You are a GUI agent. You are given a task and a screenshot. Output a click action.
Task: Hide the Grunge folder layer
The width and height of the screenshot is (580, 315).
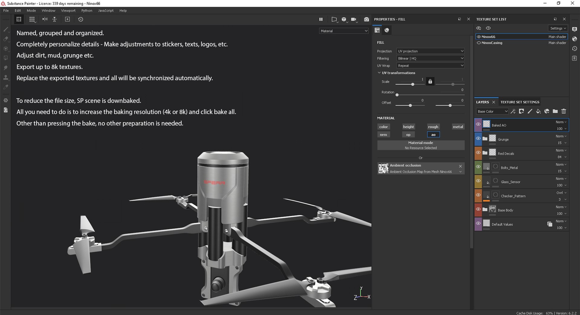(x=478, y=138)
